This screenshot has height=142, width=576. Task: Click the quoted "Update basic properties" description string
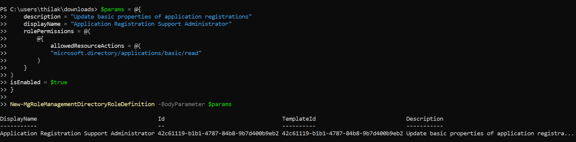coord(161,17)
